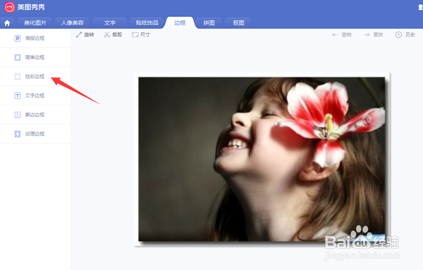This screenshot has height=270, width=423.
Task: Select the 文字边框 option
Action: pyautogui.click(x=35, y=96)
